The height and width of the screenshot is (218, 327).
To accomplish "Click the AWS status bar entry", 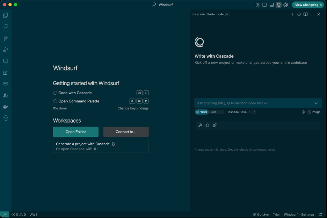I will (x=34, y=215).
